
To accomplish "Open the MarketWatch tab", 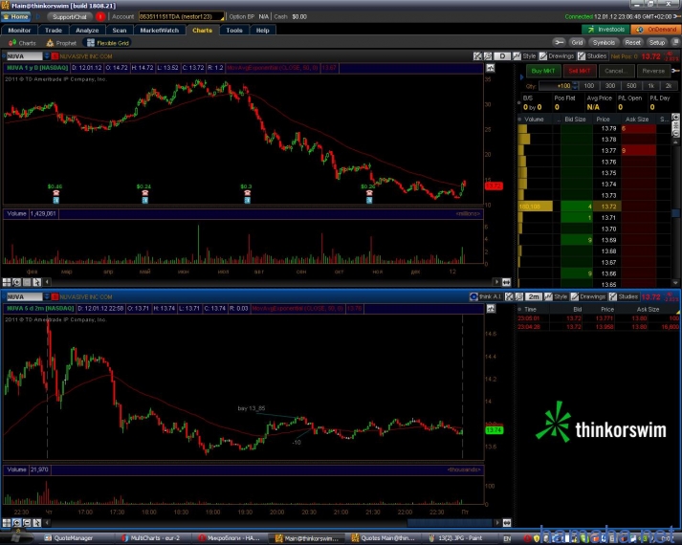I will point(159,31).
